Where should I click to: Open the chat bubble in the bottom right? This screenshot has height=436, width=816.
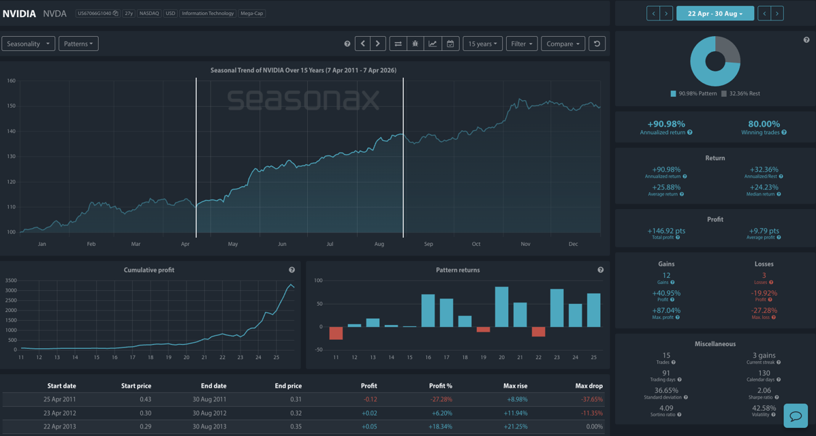pyautogui.click(x=796, y=416)
